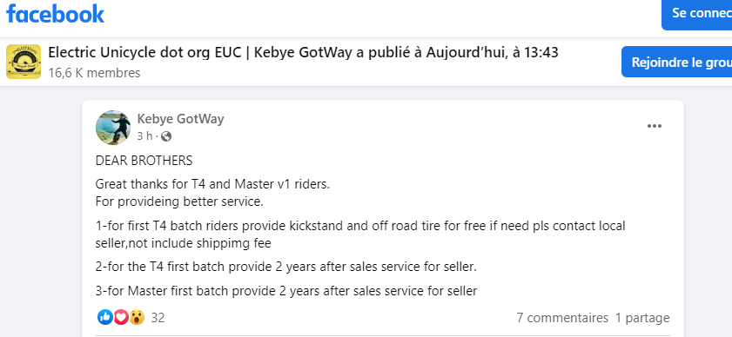View the 1 partage share count
This screenshot has height=337, width=732.
(x=642, y=318)
